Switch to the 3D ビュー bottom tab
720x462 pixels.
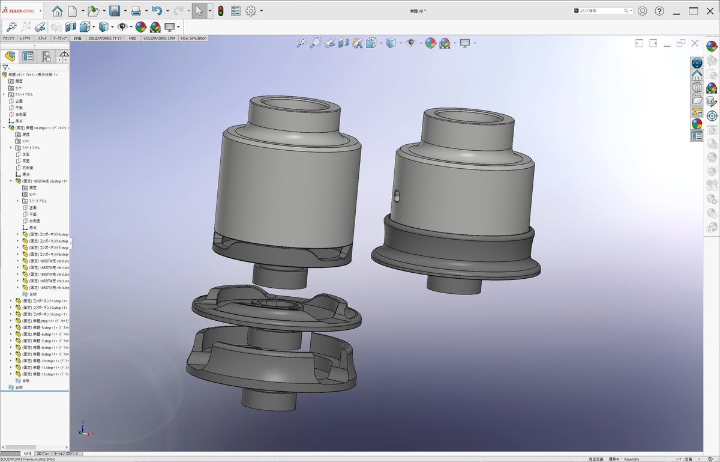coord(43,453)
